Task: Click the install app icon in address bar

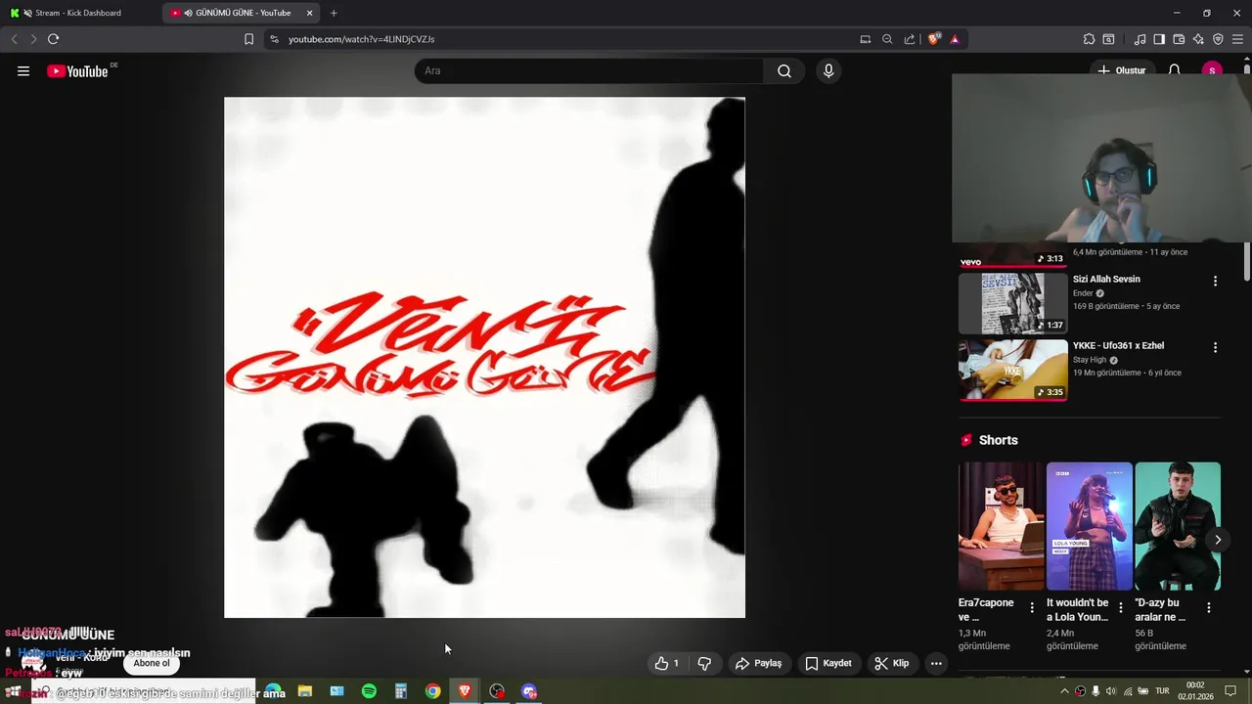Action: (x=865, y=39)
